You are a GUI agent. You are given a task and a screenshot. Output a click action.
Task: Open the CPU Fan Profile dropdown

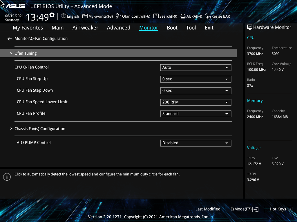coord(195,114)
